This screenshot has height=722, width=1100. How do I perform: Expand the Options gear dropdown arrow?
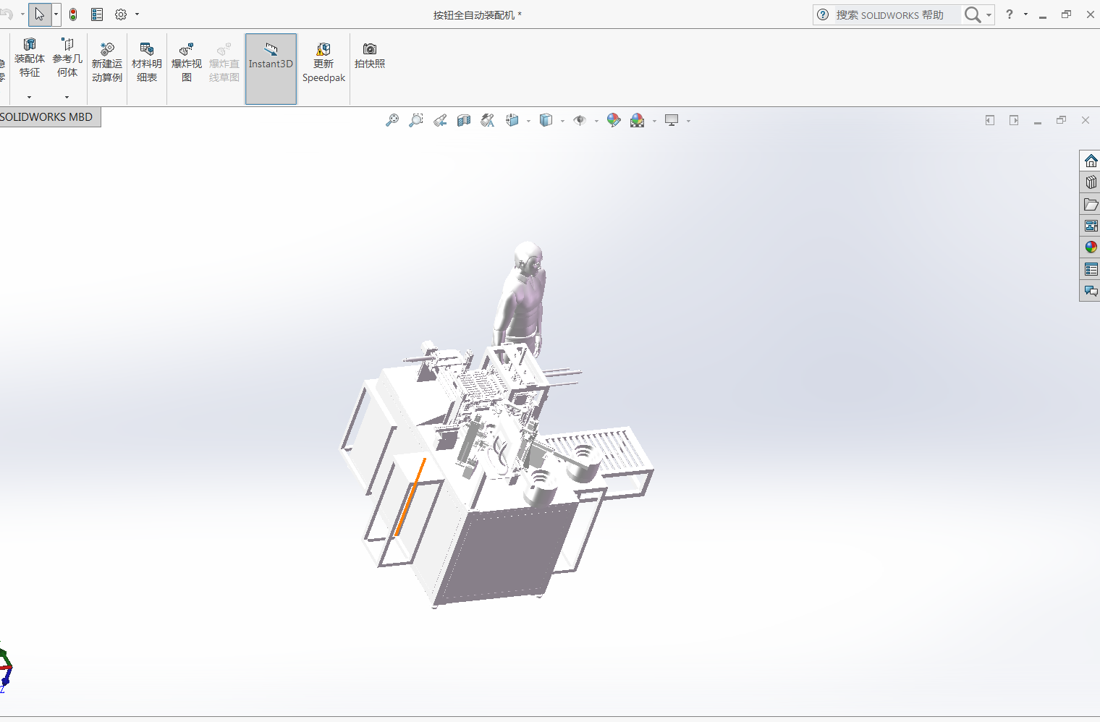tap(137, 14)
